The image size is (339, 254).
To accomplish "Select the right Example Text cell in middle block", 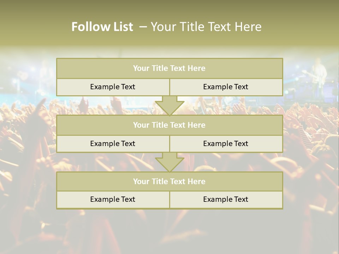I will coord(226,144).
